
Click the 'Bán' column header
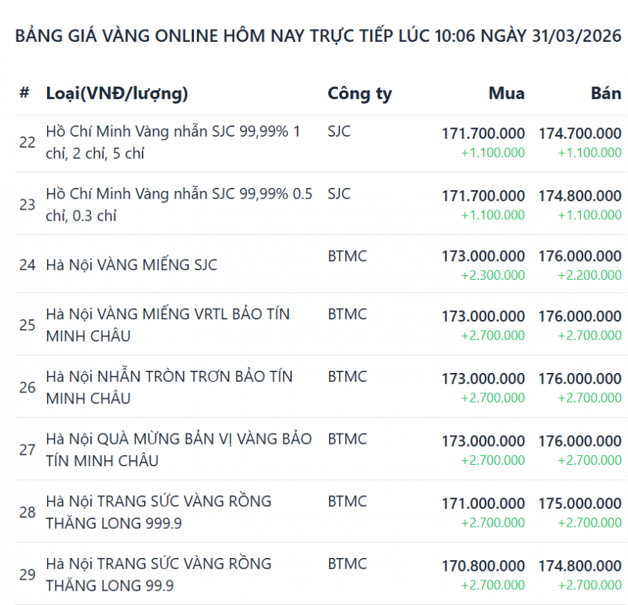pyautogui.click(x=606, y=93)
